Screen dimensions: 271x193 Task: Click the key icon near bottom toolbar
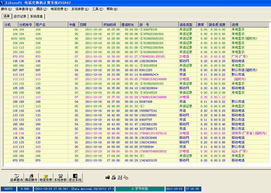click(108, 177)
